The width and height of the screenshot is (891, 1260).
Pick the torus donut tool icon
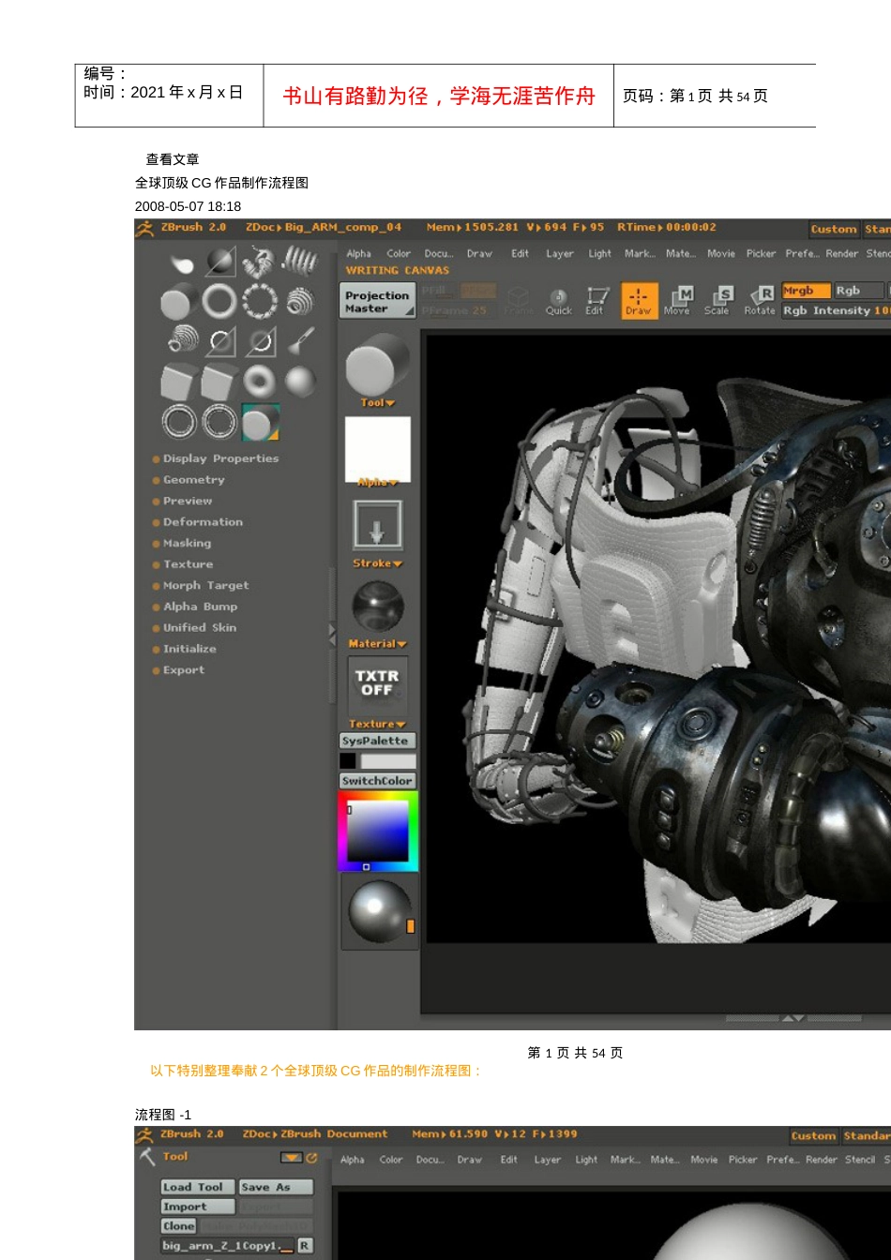pyautogui.click(x=260, y=382)
